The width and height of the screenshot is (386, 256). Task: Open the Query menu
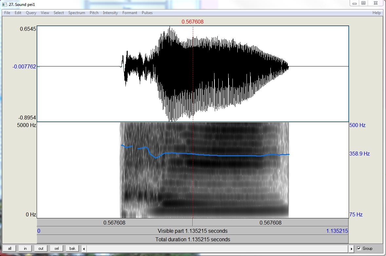coord(31,13)
